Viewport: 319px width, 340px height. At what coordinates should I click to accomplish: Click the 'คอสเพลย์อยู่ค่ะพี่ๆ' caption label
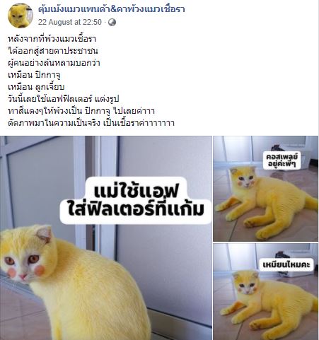(x=282, y=160)
